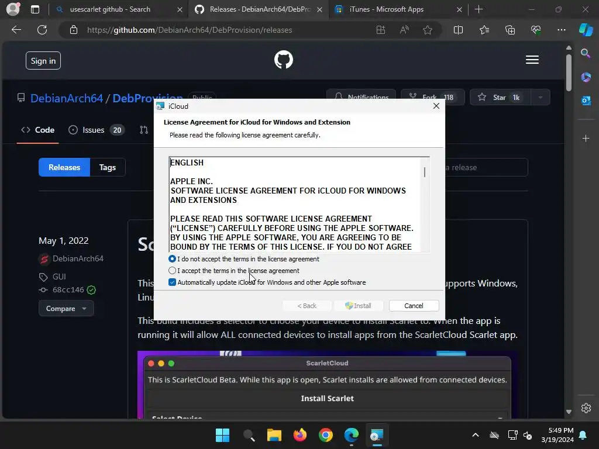Close the iTunes - Microsoft Apps tab

(x=459, y=9)
